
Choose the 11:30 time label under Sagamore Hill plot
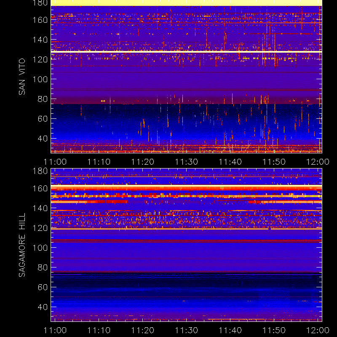click(x=187, y=330)
